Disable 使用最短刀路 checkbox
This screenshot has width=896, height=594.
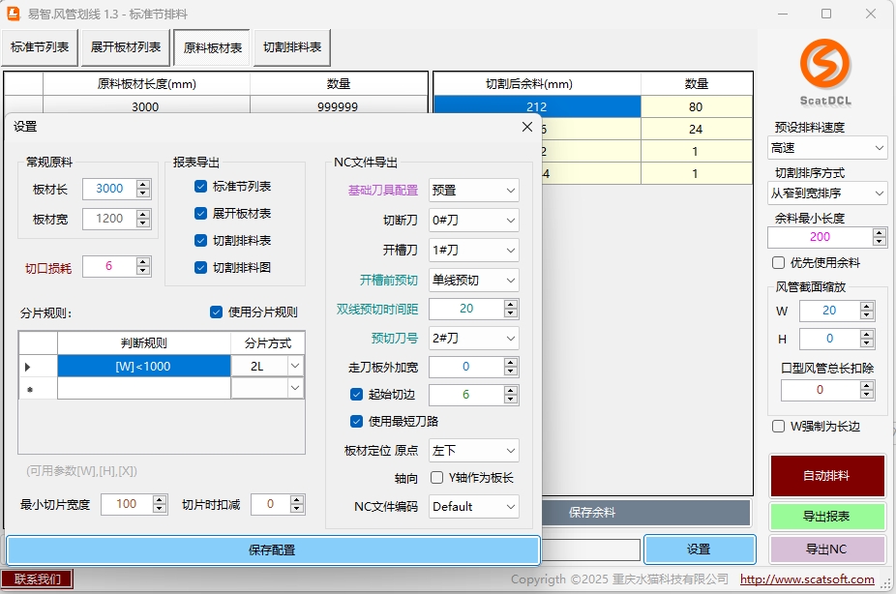coord(357,421)
